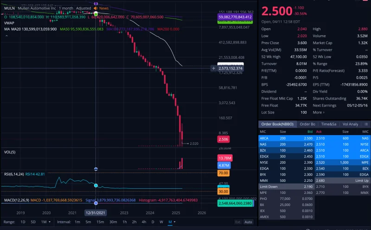Click the crosshair plus icon on price axis
This screenshot has width=371, height=230.
[x=213, y=68]
